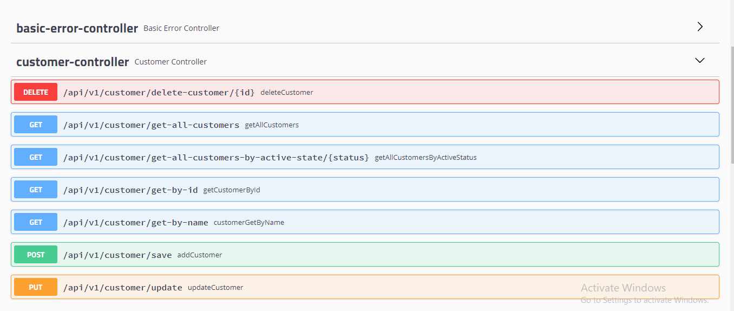Collapse the customer-controller section chevron
Viewport: 734px width, 311px height.
click(x=700, y=61)
